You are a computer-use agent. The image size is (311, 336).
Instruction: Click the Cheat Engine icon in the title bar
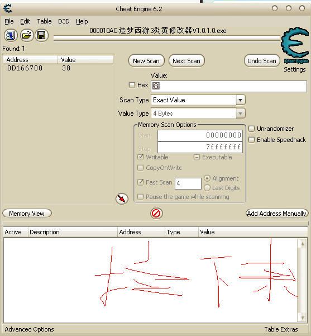point(8,8)
